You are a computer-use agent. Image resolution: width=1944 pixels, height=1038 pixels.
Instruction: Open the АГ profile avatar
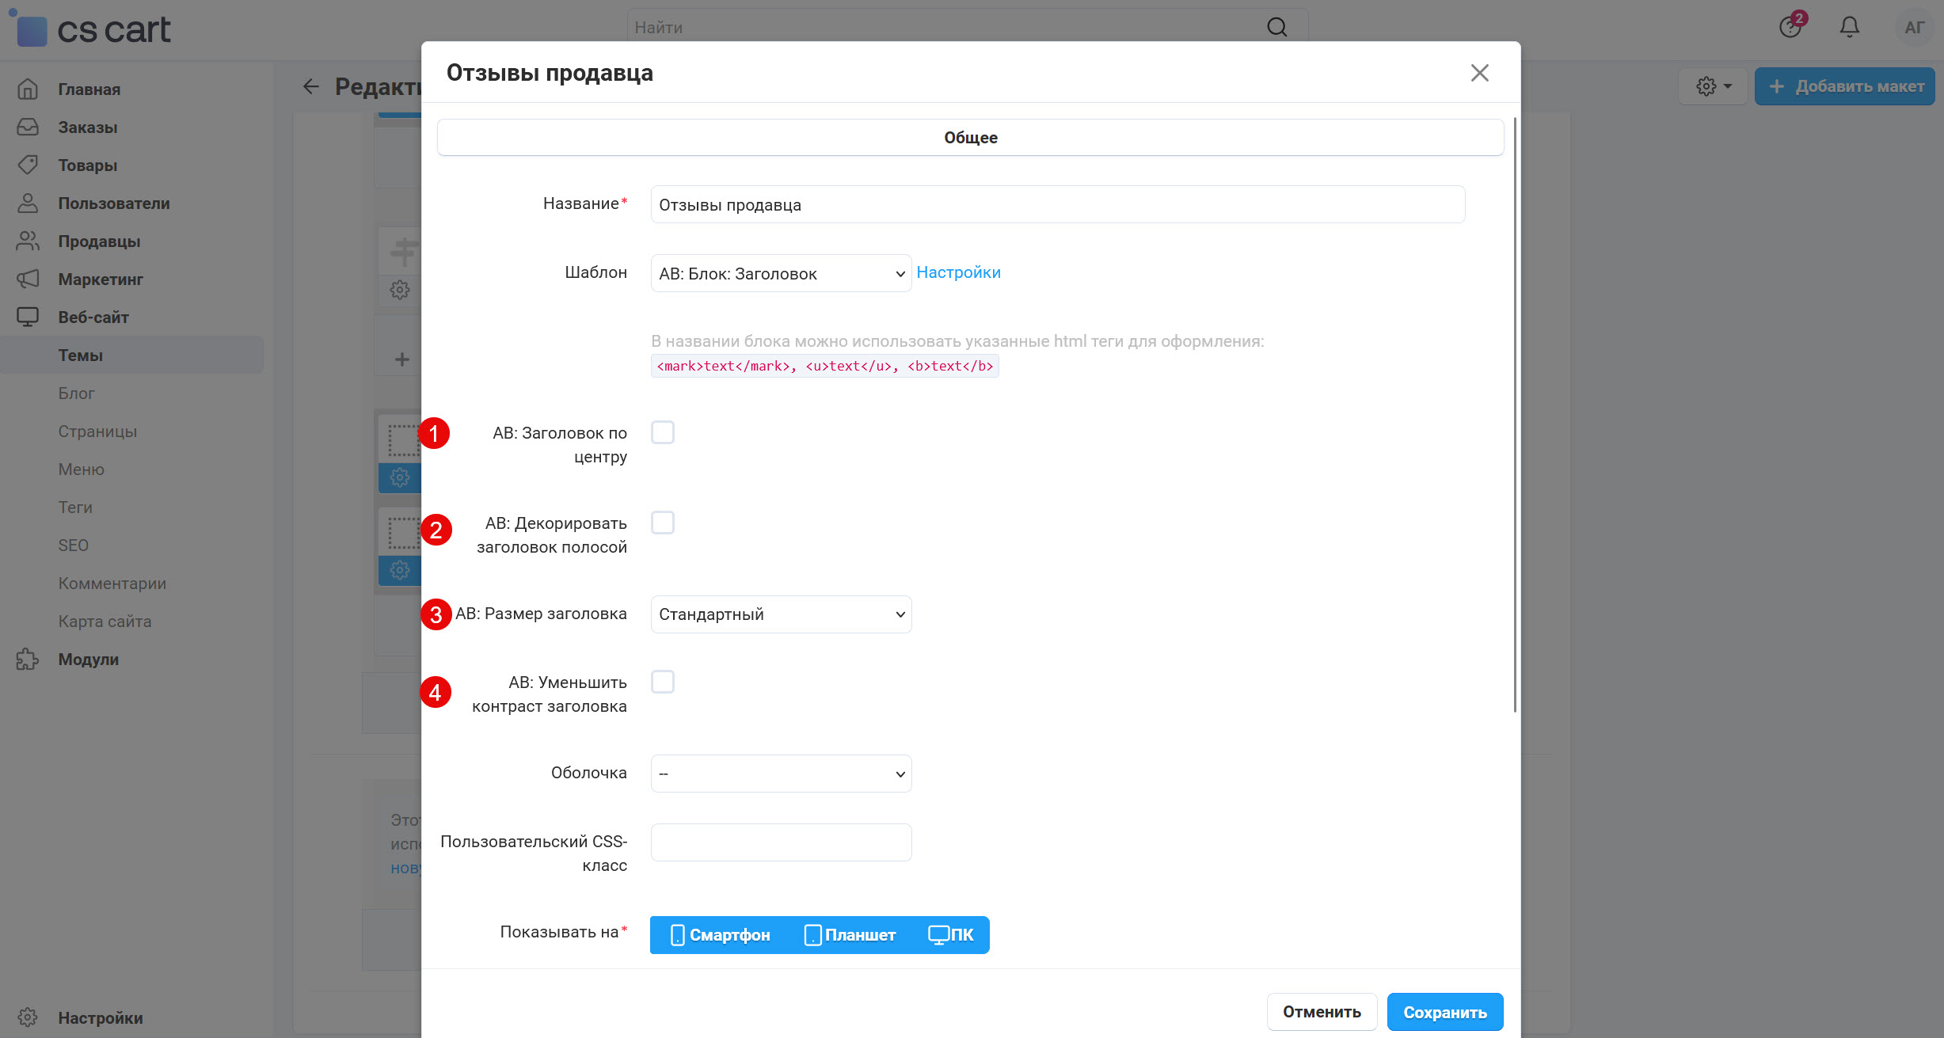click(x=1915, y=26)
